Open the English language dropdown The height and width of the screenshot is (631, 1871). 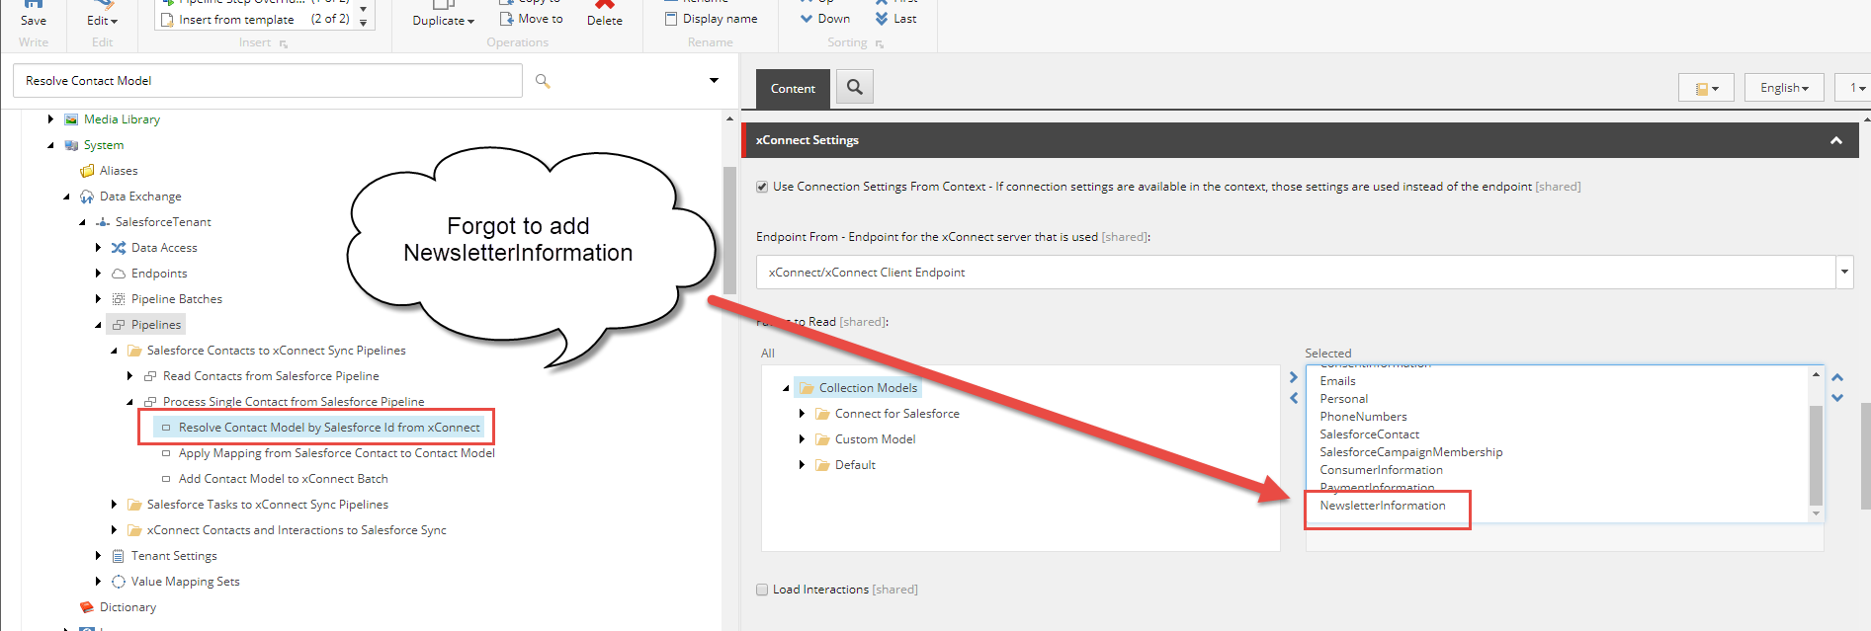point(1783,88)
